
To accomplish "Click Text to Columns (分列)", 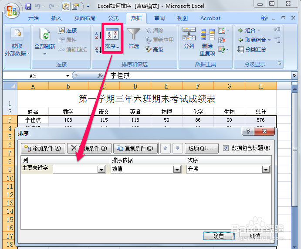I will [x=189, y=38].
